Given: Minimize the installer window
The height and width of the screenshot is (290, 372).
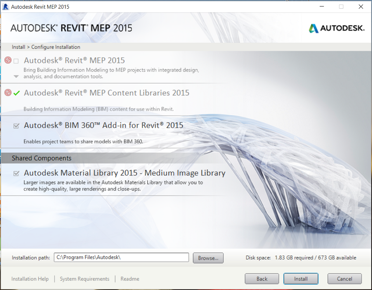Looking at the screenshot, I should point(322,6).
